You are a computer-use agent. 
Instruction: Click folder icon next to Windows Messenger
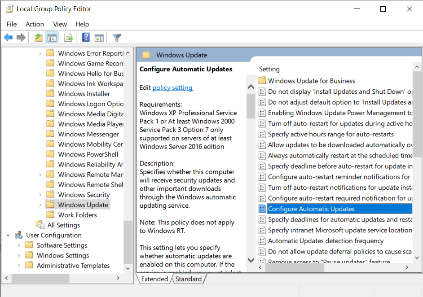pyautogui.click(x=50, y=134)
